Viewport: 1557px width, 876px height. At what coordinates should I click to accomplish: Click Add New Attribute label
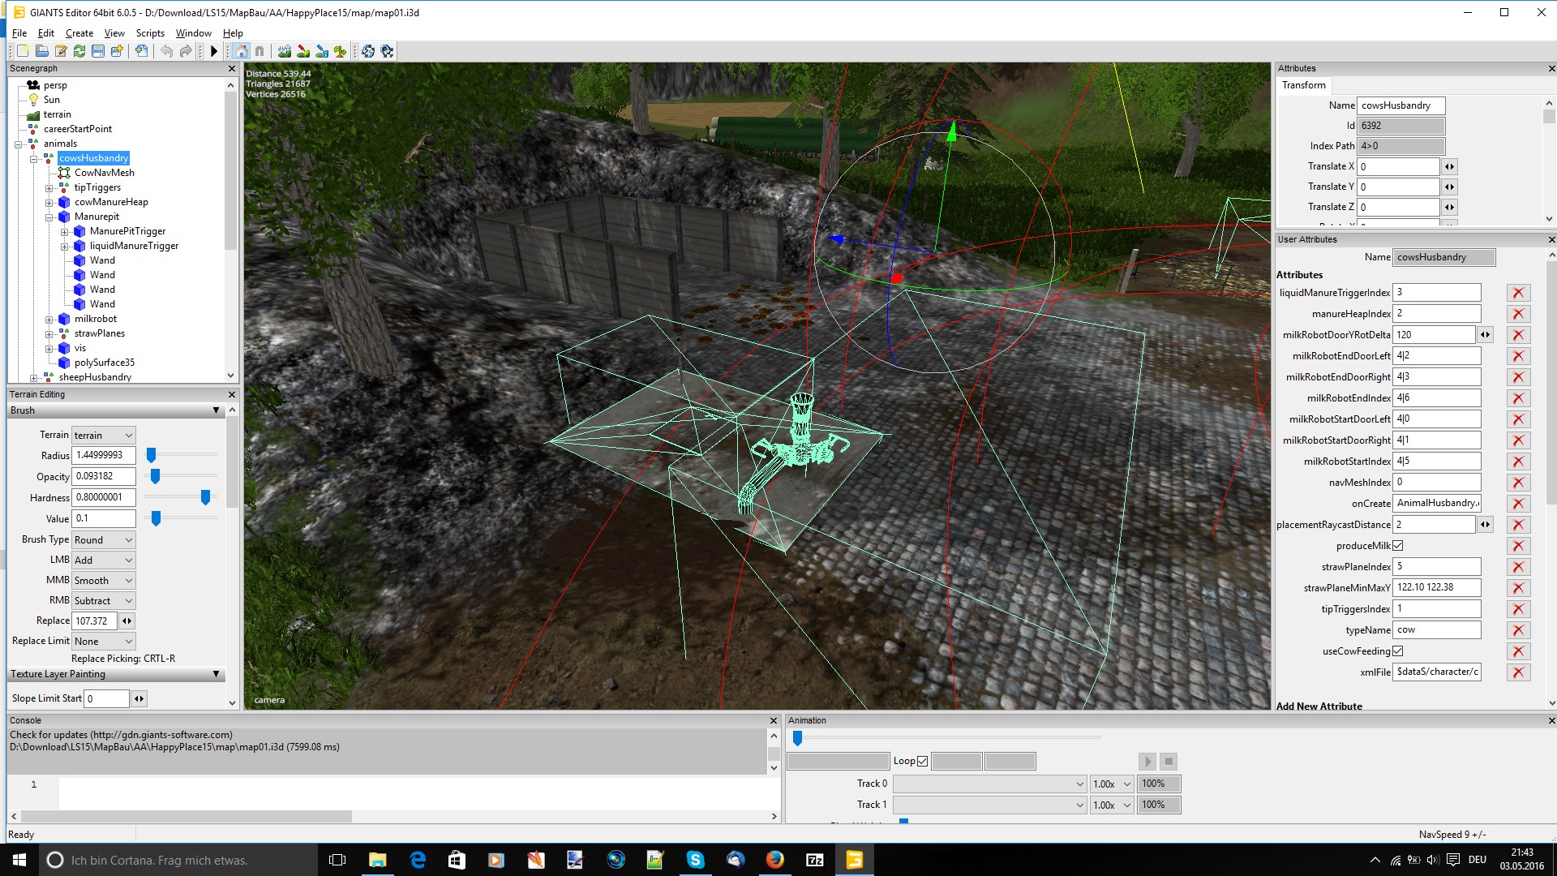[1319, 706]
